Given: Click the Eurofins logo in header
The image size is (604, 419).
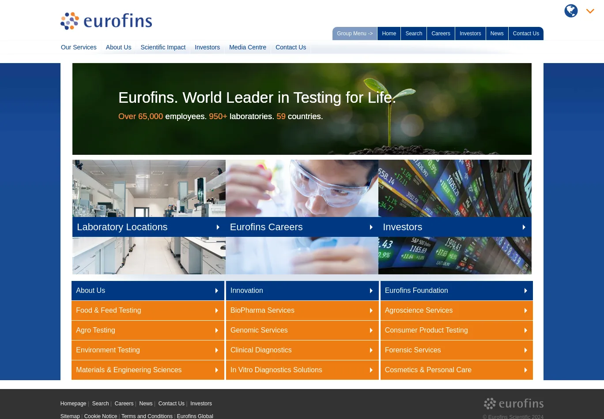Looking at the screenshot, I should 106,21.
